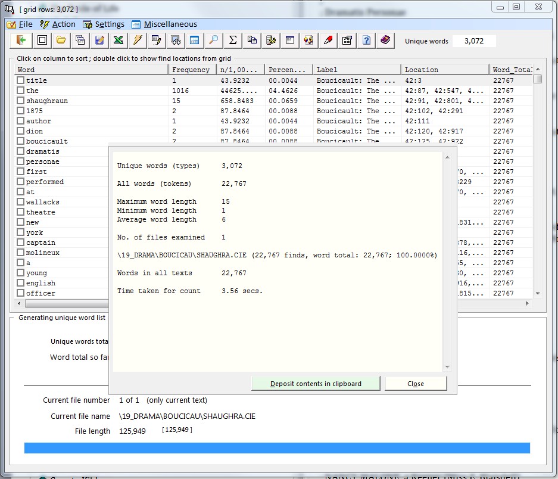Viewport: 558px width, 479px height.
Task: Check the box next to 'shaughraun'
Action: (20, 101)
